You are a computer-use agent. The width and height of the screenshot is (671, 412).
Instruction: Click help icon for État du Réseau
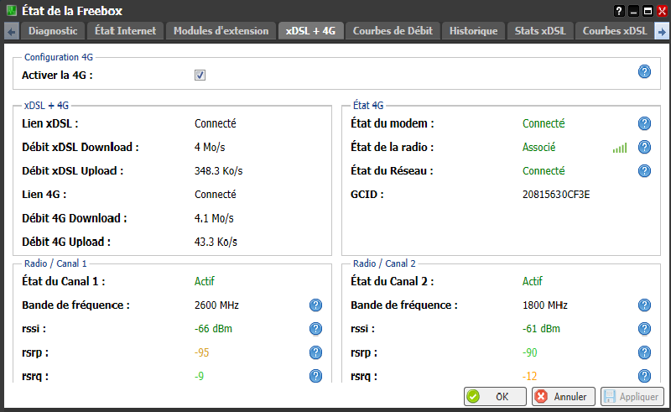[644, 170]
